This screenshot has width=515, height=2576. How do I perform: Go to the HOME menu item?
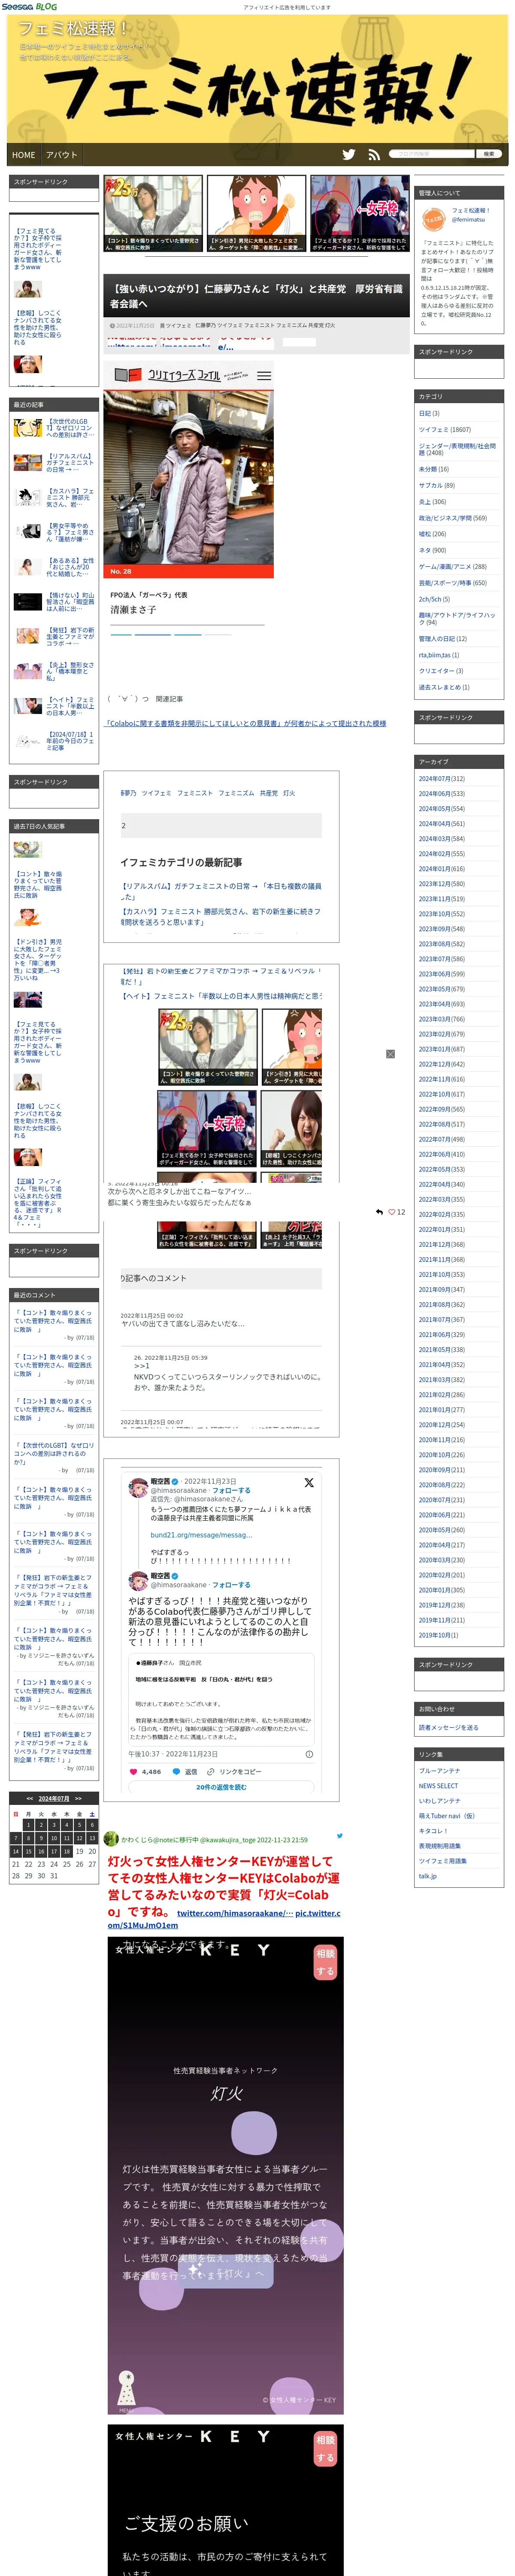click(x=24, y=155)
